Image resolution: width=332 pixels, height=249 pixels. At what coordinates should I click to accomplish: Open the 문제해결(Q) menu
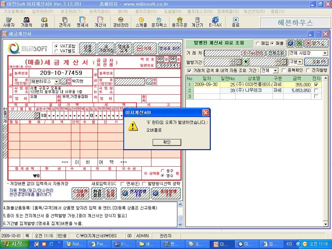[228, 11]
